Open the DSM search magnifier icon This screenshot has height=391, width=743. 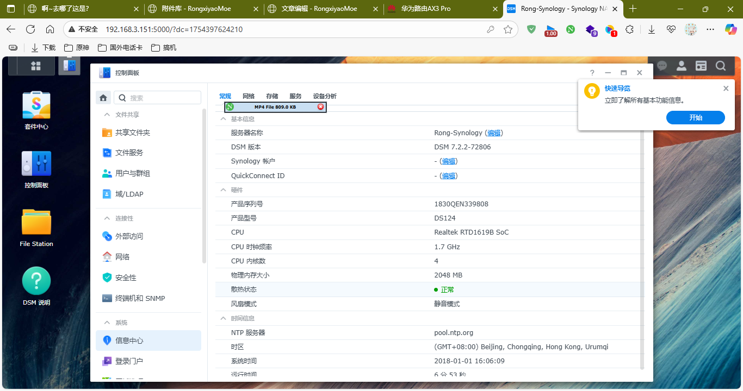[x=721, y=66]
